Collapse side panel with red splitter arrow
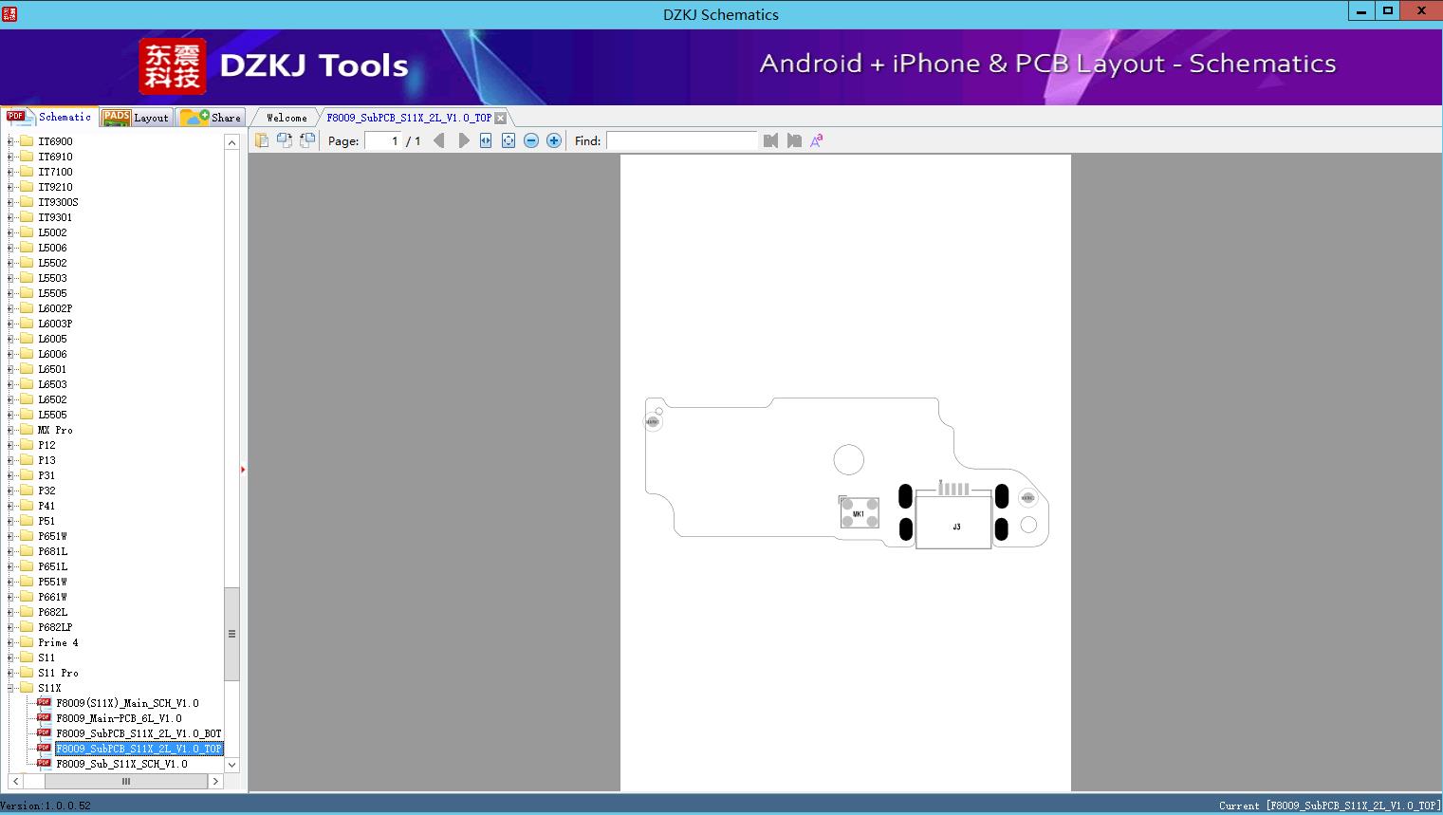Image resolution: width=1443 pixels, height=815 pixels. click(x=243, y=470)
